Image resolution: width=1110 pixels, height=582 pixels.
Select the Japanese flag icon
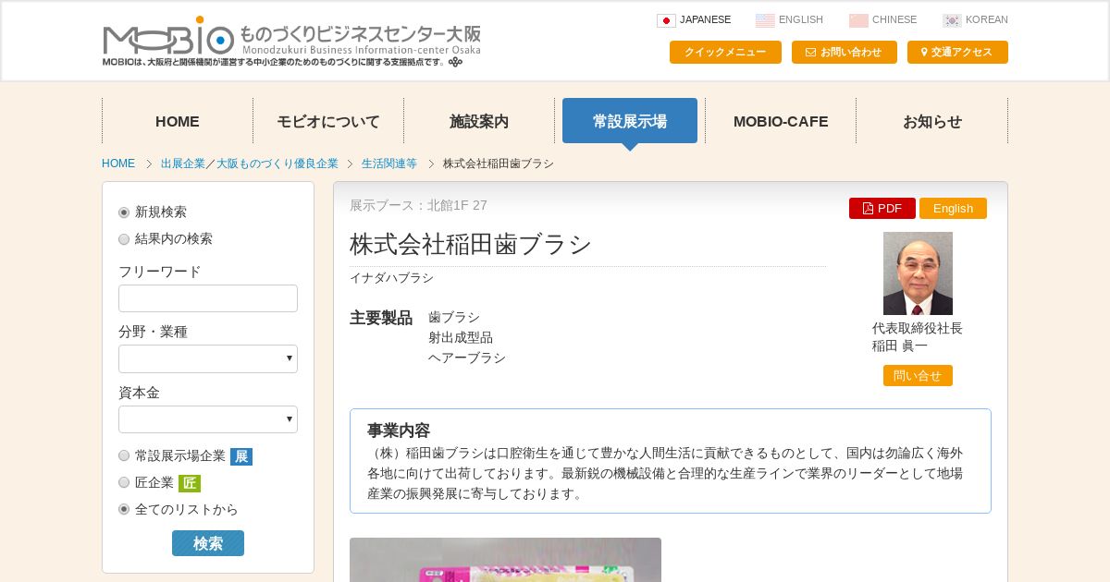(x=666, y=20)
